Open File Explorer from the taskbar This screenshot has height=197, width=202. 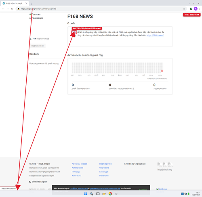[104, 194]
